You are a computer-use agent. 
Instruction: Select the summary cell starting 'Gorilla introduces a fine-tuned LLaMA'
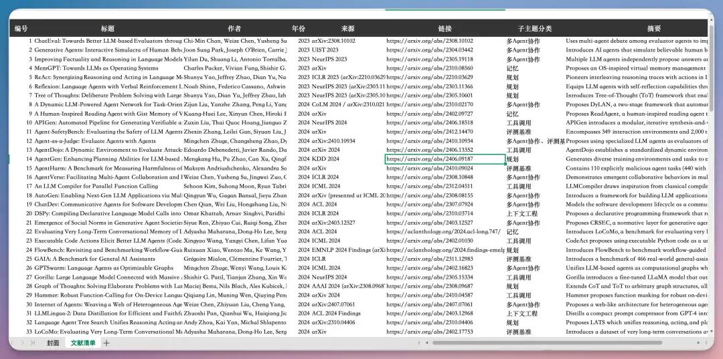pyautogui.click(x=637, y=277)
